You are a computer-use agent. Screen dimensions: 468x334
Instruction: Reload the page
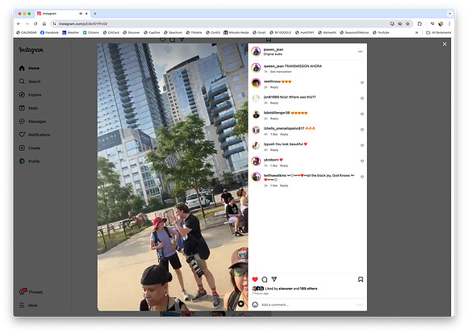pyautogui.click(x=36, y=23)
